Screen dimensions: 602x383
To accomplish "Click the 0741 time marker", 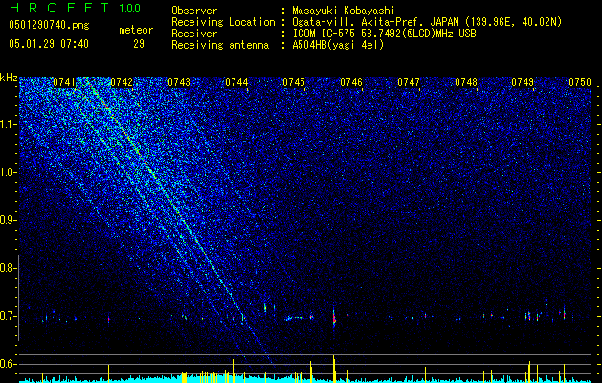I will [64, 82].
